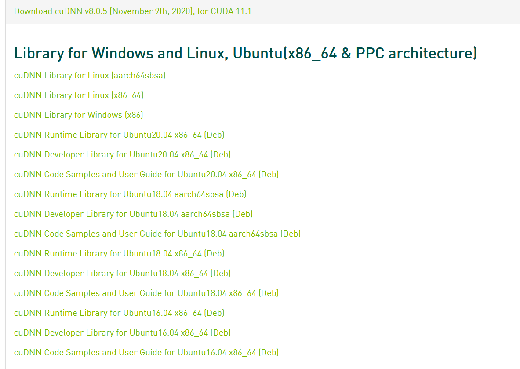Open cuDNN Developer Library for Ubuntu18.04 aarch64sbsa
Screen dimensions: 520x369
pyautogui.click(x=133, y=214)
